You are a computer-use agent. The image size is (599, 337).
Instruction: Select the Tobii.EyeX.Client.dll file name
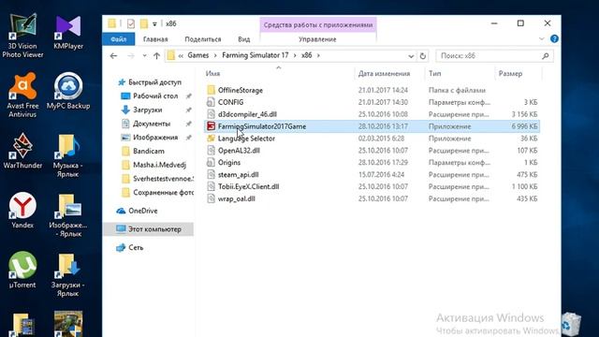[x=248, y=186]
